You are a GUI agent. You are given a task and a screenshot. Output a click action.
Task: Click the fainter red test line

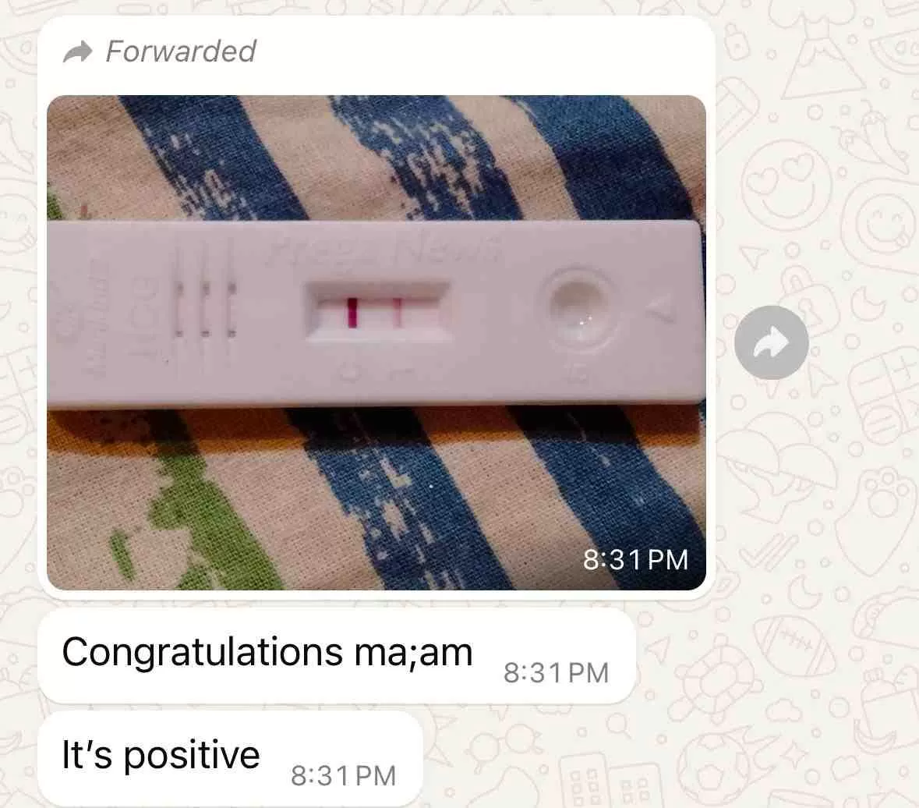tap(397, 313)
